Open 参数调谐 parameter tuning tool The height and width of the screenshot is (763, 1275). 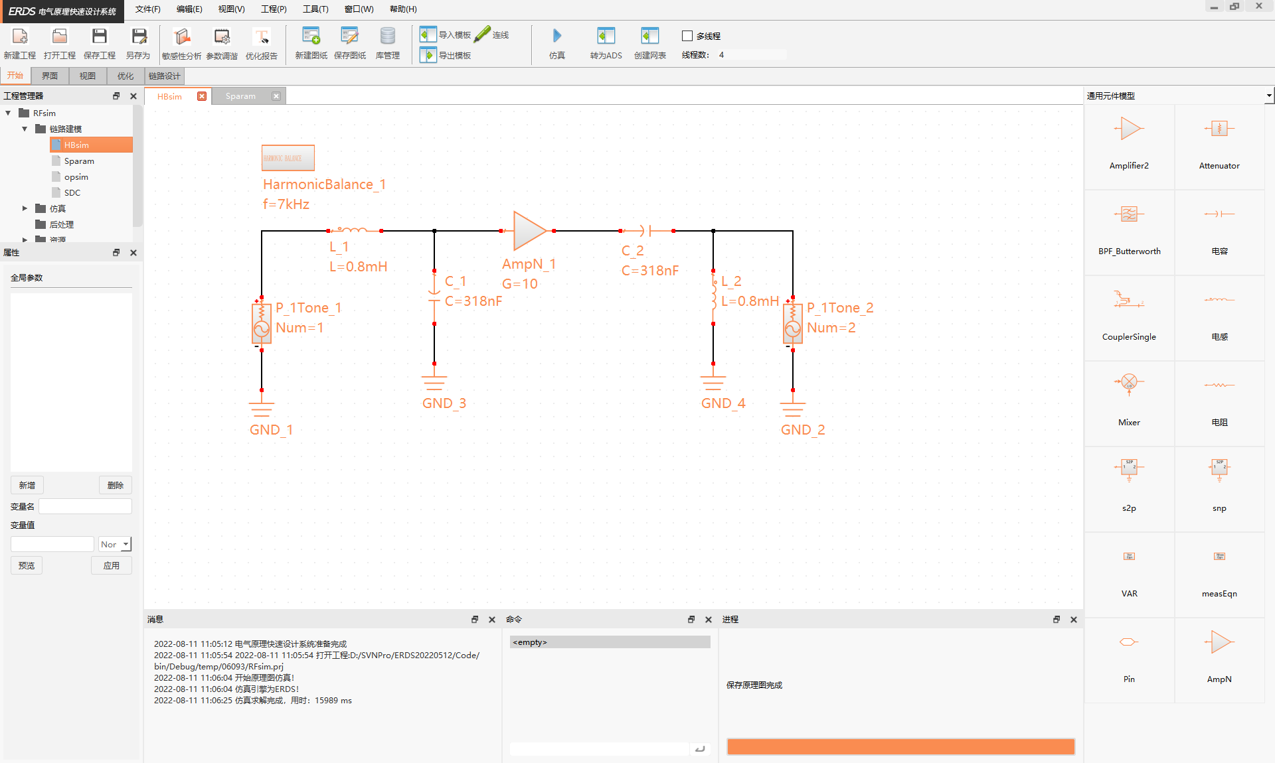tap(222, 36)
